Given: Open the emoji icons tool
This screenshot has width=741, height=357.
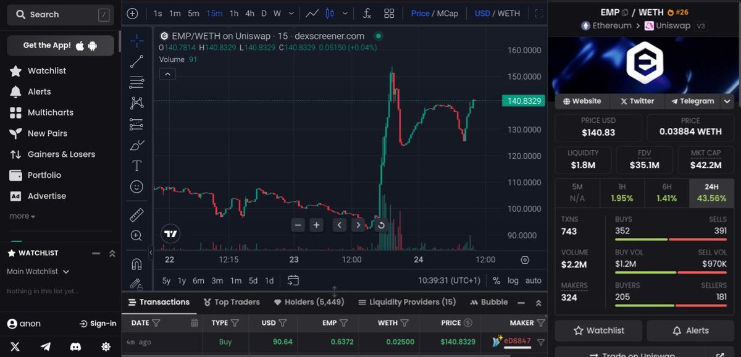Looking at the screenshot, I should point(136,187).
